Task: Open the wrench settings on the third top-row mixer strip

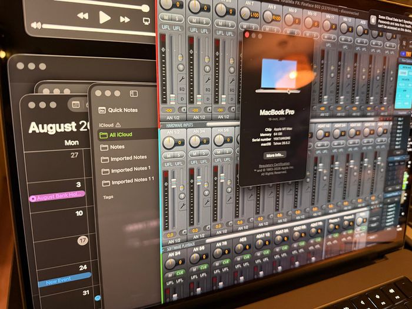Action: pos(232,80)
